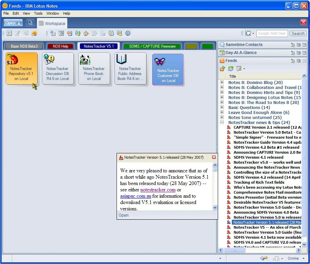Click the gold key icon in toolbar
This screenshot has height=264, width=310.
[x=69, y=33]
